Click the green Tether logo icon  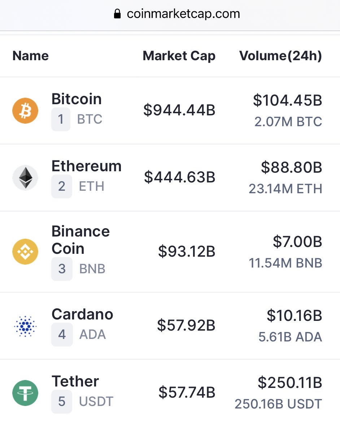point(25,393)
